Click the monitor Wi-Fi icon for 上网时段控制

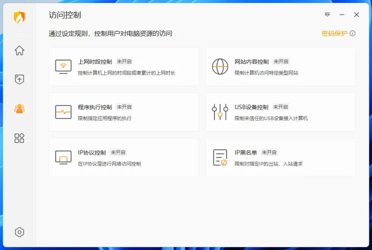coord(63,66)
